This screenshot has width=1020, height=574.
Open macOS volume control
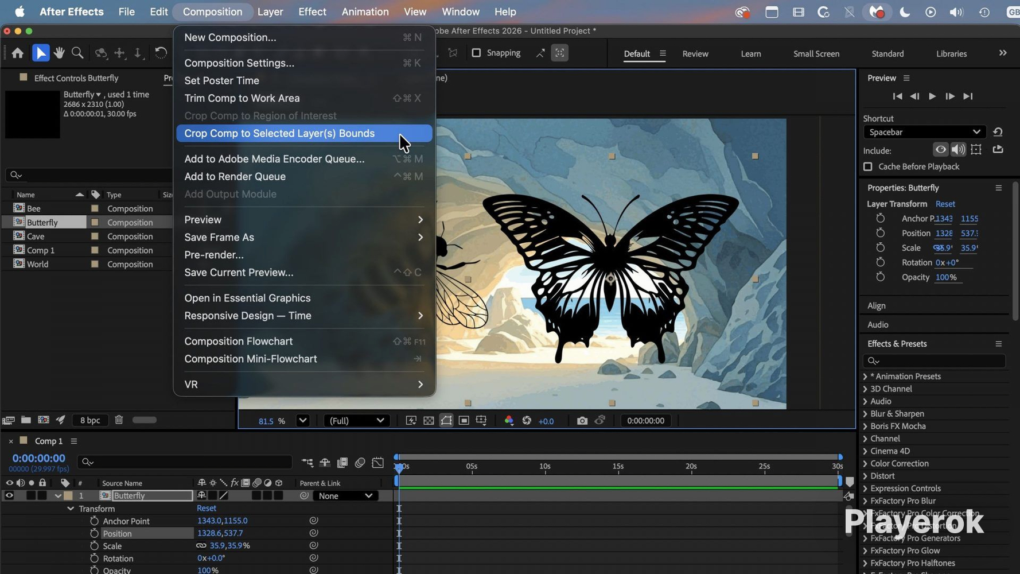[956, 12]
